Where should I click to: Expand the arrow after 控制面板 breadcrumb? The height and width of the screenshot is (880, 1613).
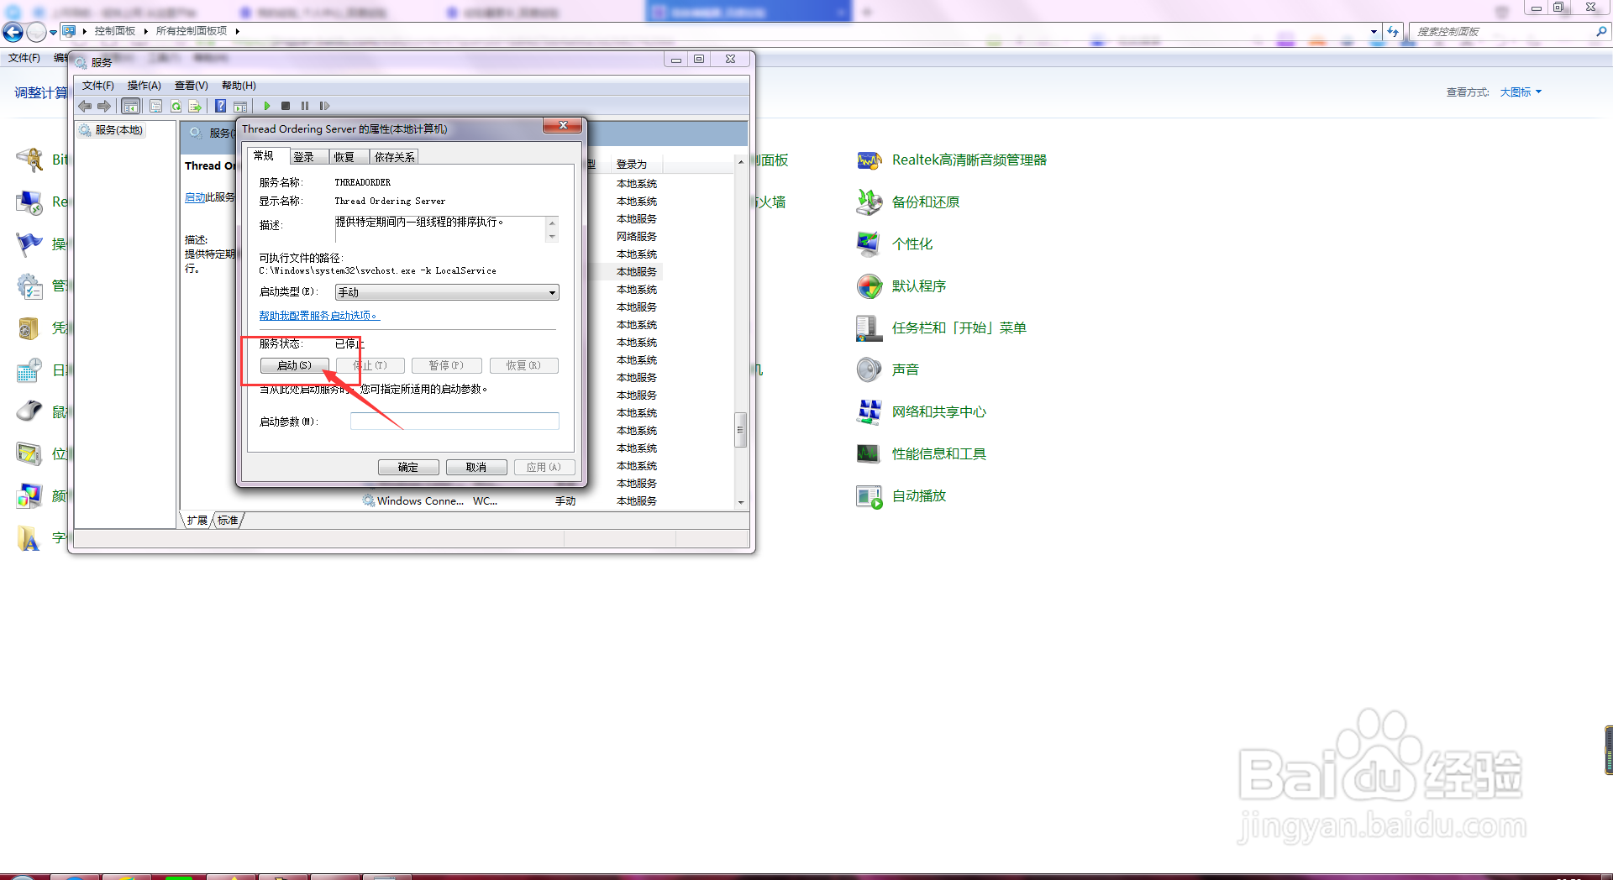coord(145,31)
